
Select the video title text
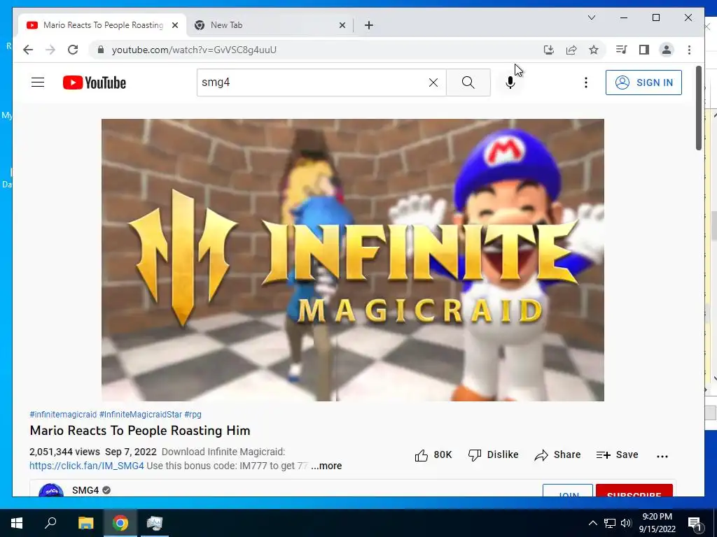click(x=140, y=431)
